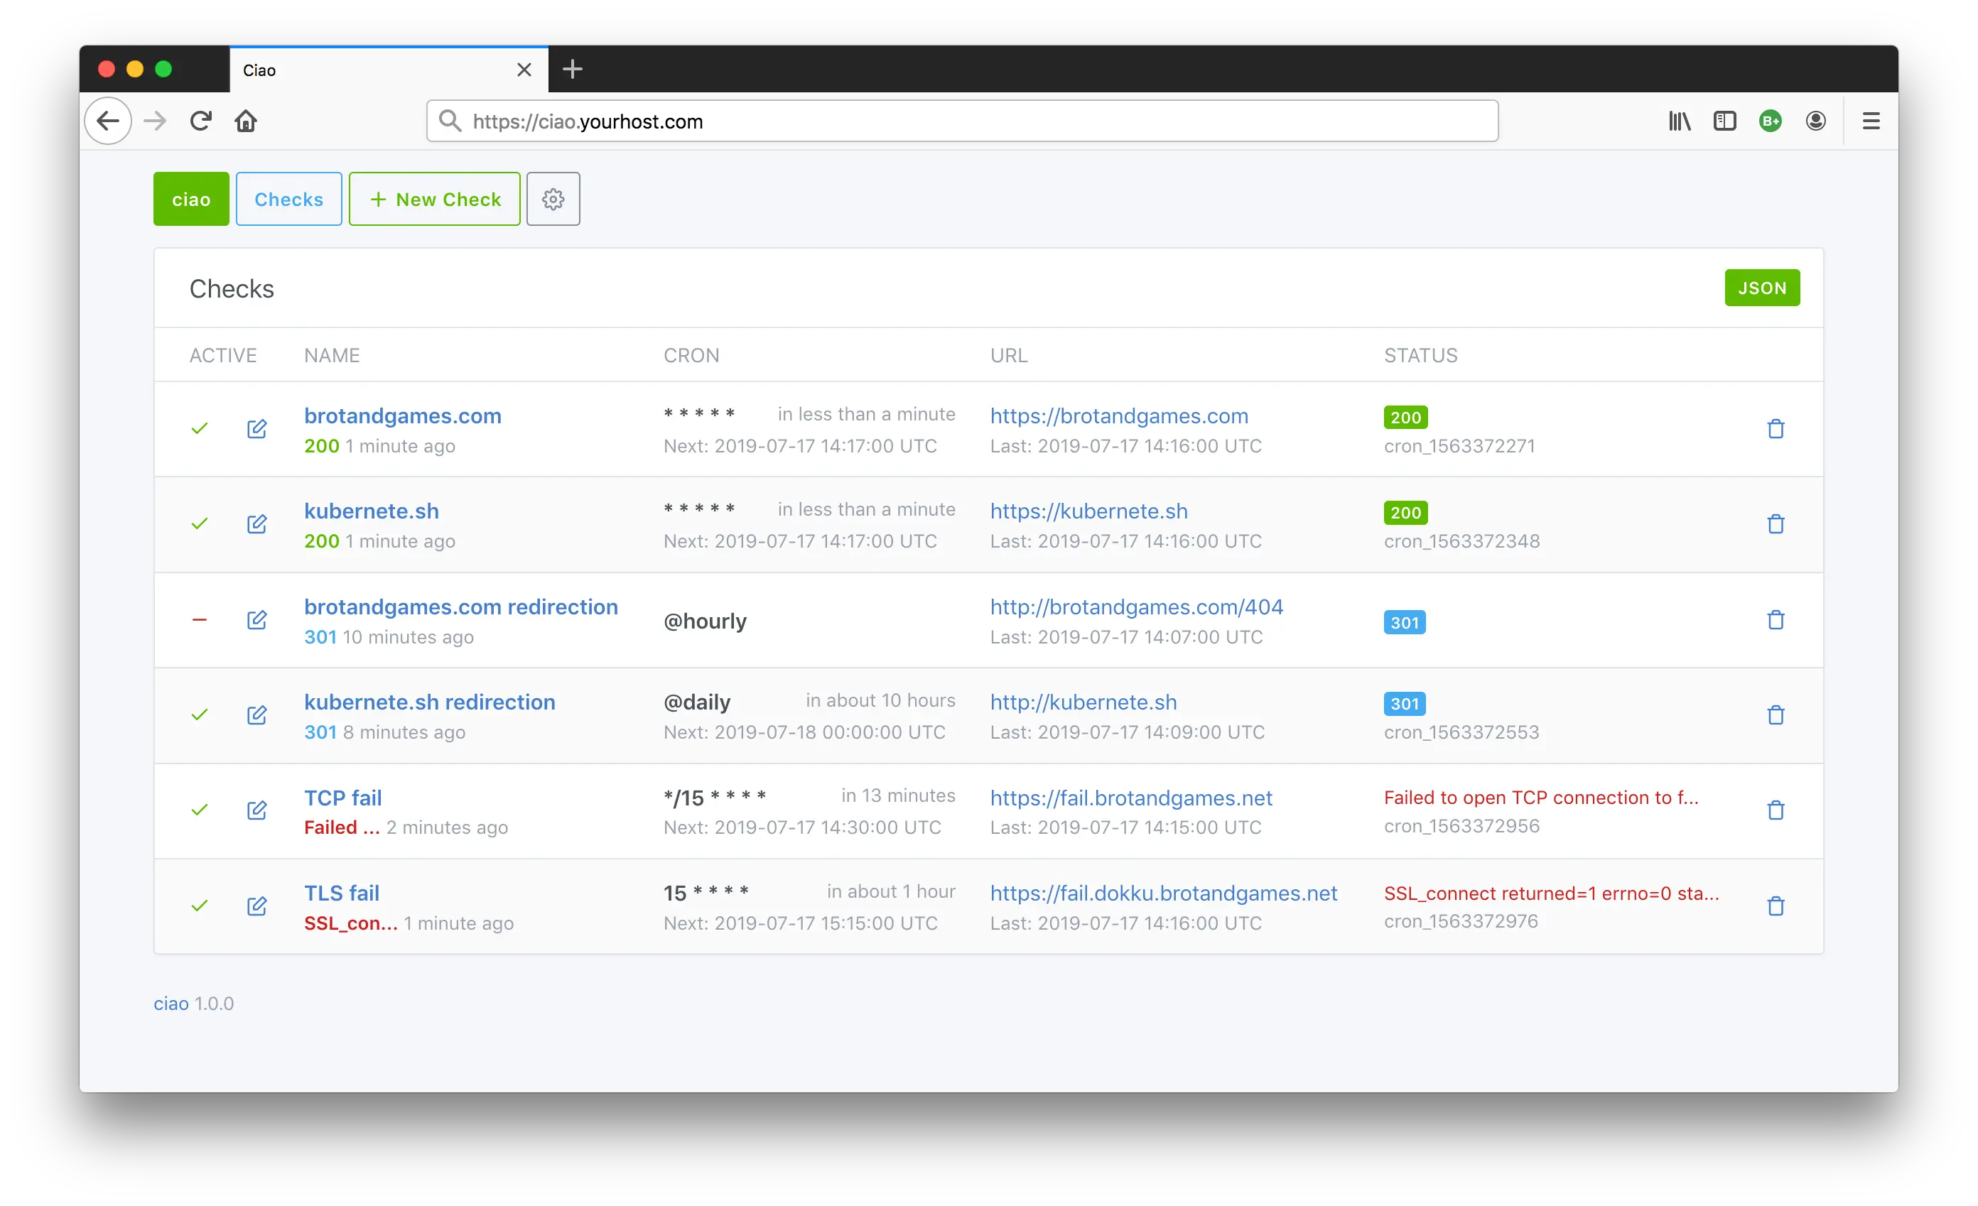Toggle inactive dash for brotandgames.com redirection

click(200, 619)
